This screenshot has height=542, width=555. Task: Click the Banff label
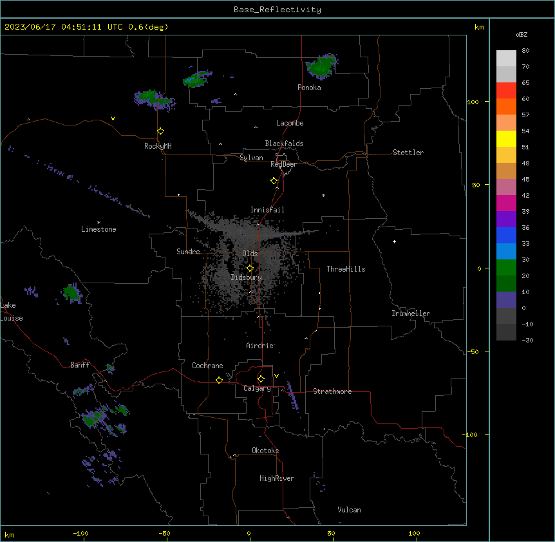tap(80, 365)
